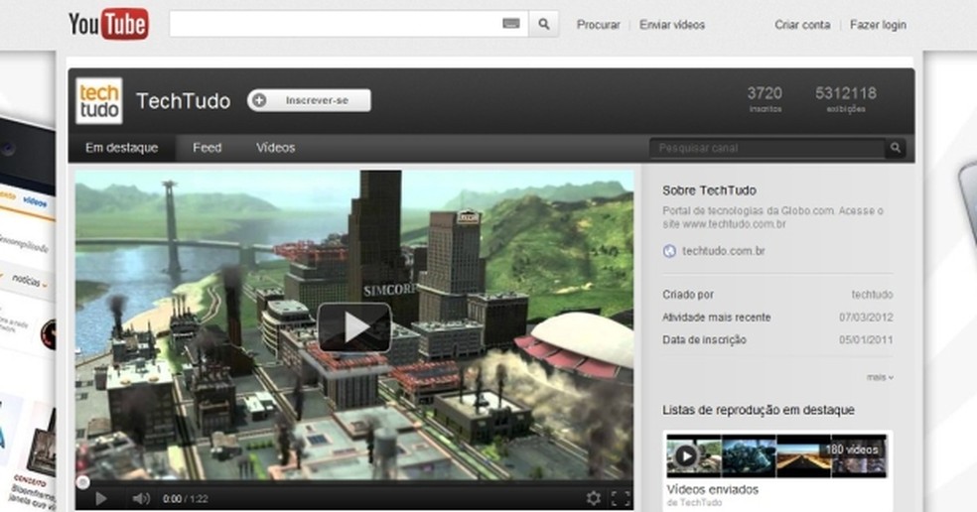The image size is (977, 512).
Task: Switch to the Vídeos tab
Action: point(275,148)
